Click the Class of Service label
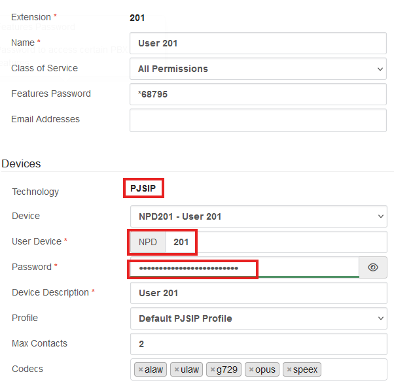This screenshot has width=394, height=391. (x=45, y=68)
